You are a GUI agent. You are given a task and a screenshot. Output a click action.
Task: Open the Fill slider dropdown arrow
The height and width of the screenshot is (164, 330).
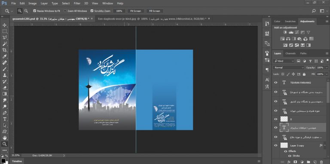tap(327, 74)
